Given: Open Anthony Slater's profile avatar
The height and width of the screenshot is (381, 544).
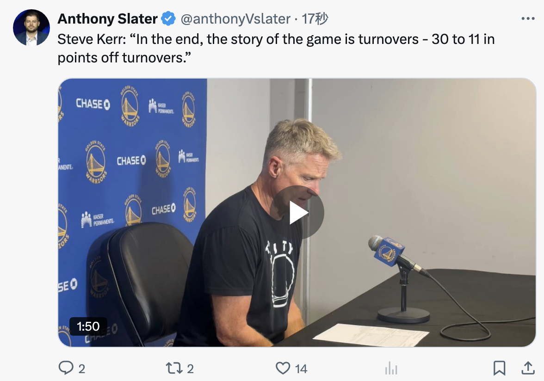Looking at the screenshot, I should [31, 27].
